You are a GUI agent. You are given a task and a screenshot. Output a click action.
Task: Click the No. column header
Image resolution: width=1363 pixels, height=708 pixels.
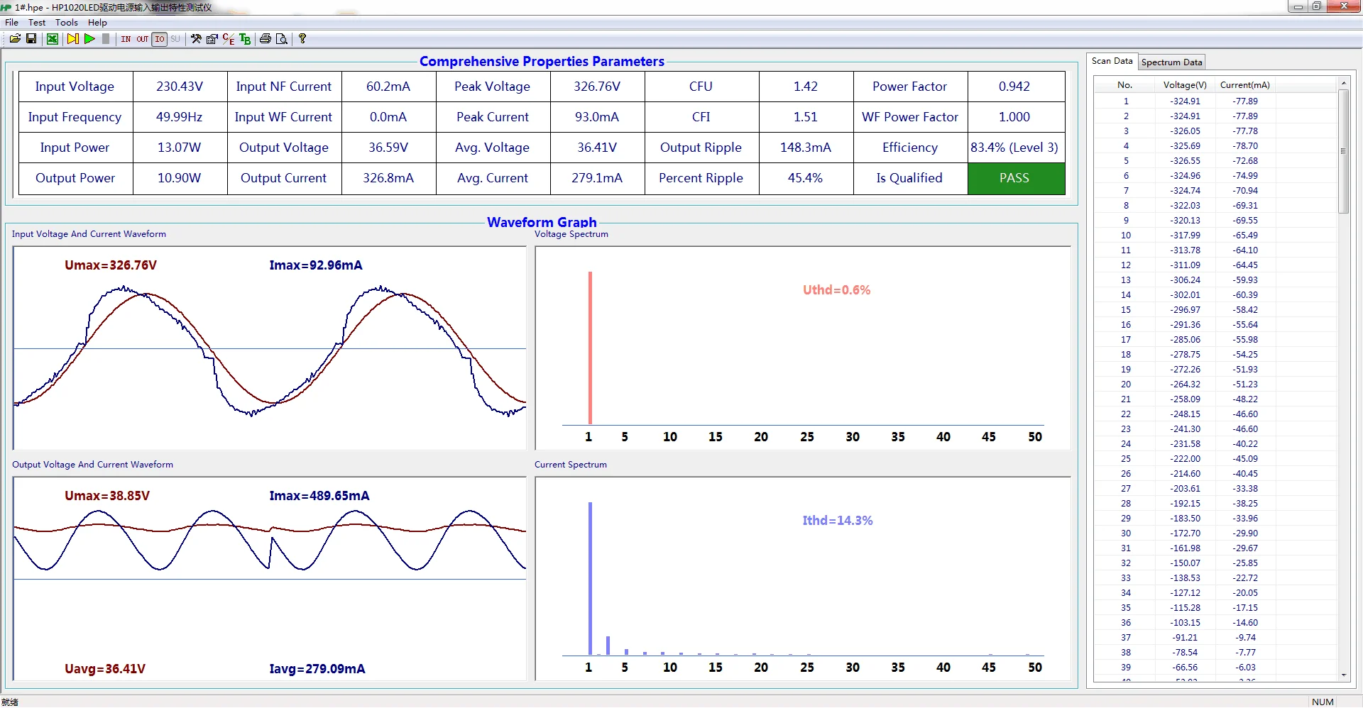pos(1124,85)
